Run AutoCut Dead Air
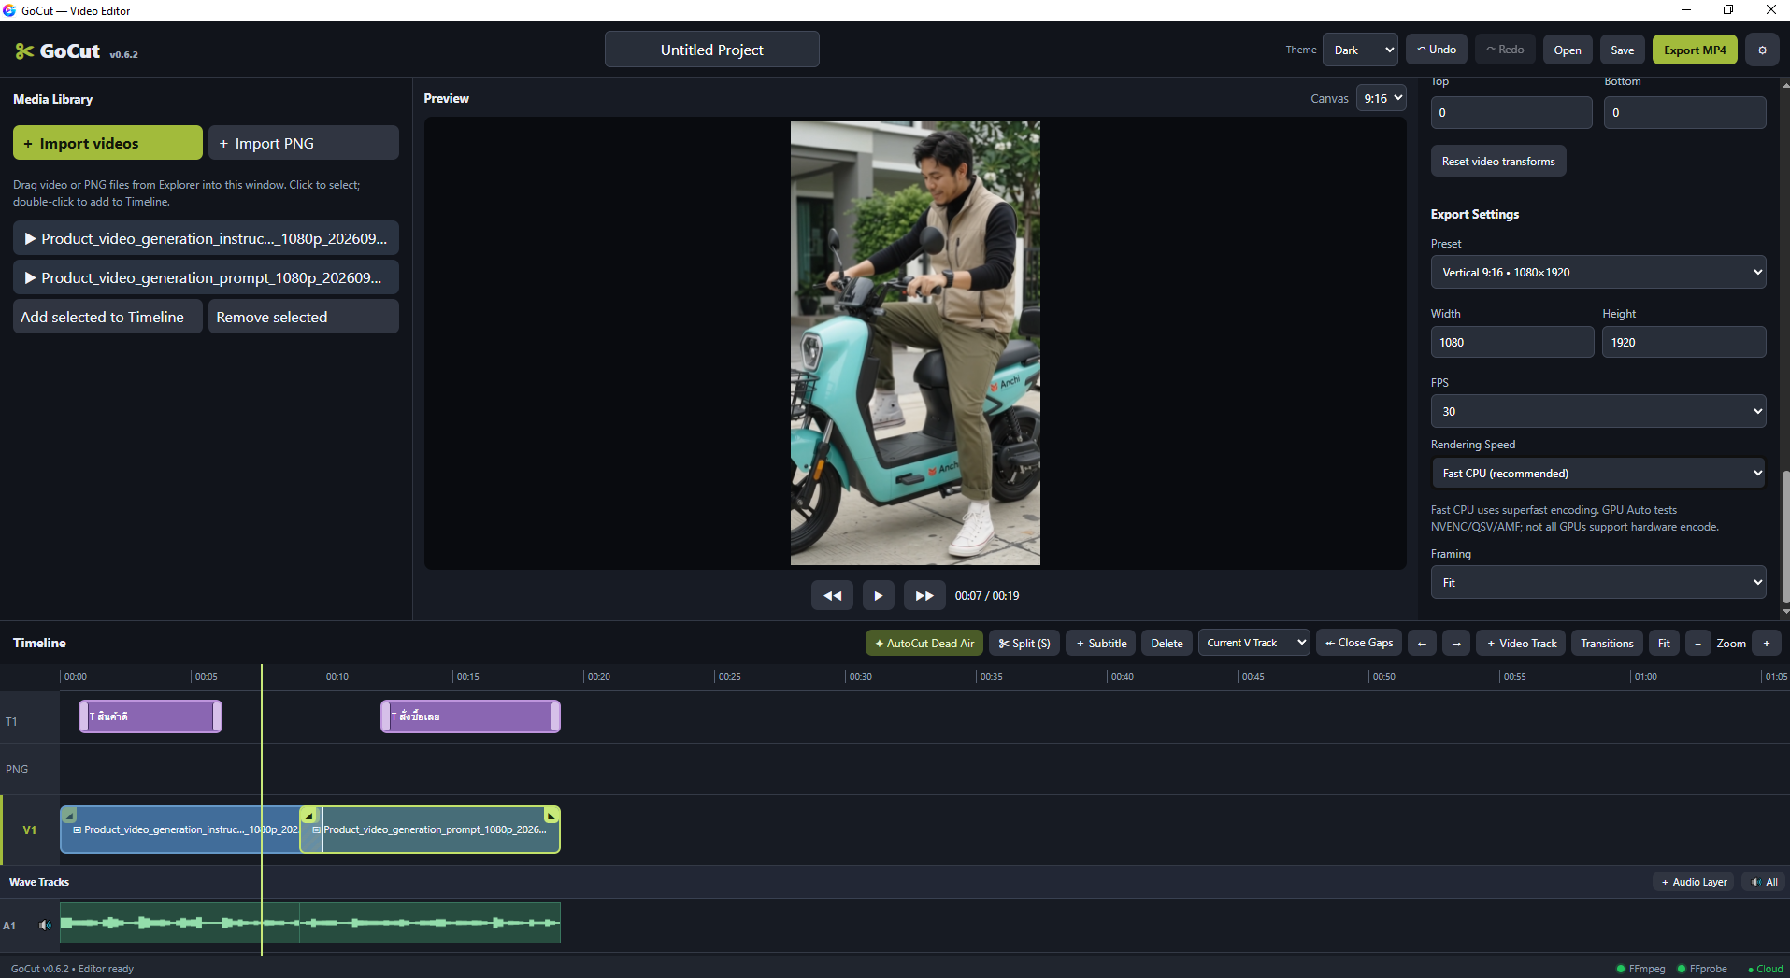This screenshot has width=1790, height=978. [x=924, y=643]
